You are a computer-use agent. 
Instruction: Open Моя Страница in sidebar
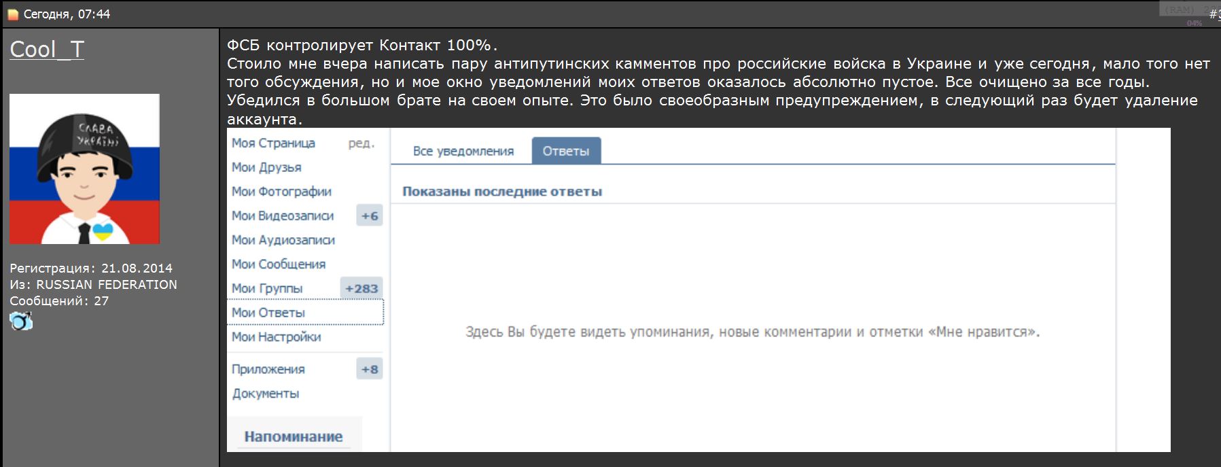(273, 143)
